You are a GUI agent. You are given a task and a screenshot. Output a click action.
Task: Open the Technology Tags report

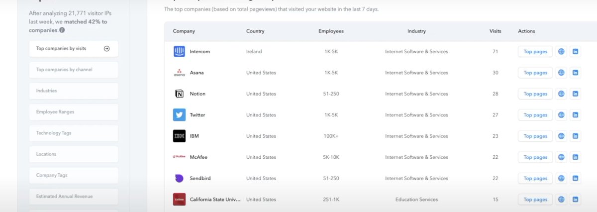pos(74,133)
